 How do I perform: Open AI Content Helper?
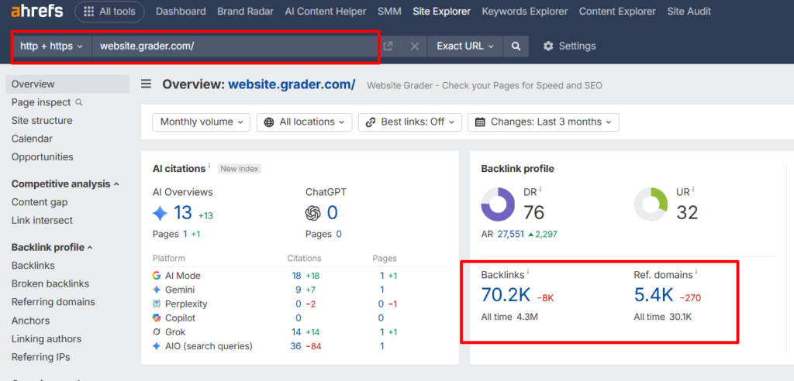pyautogui.click(x=326, y=11)
